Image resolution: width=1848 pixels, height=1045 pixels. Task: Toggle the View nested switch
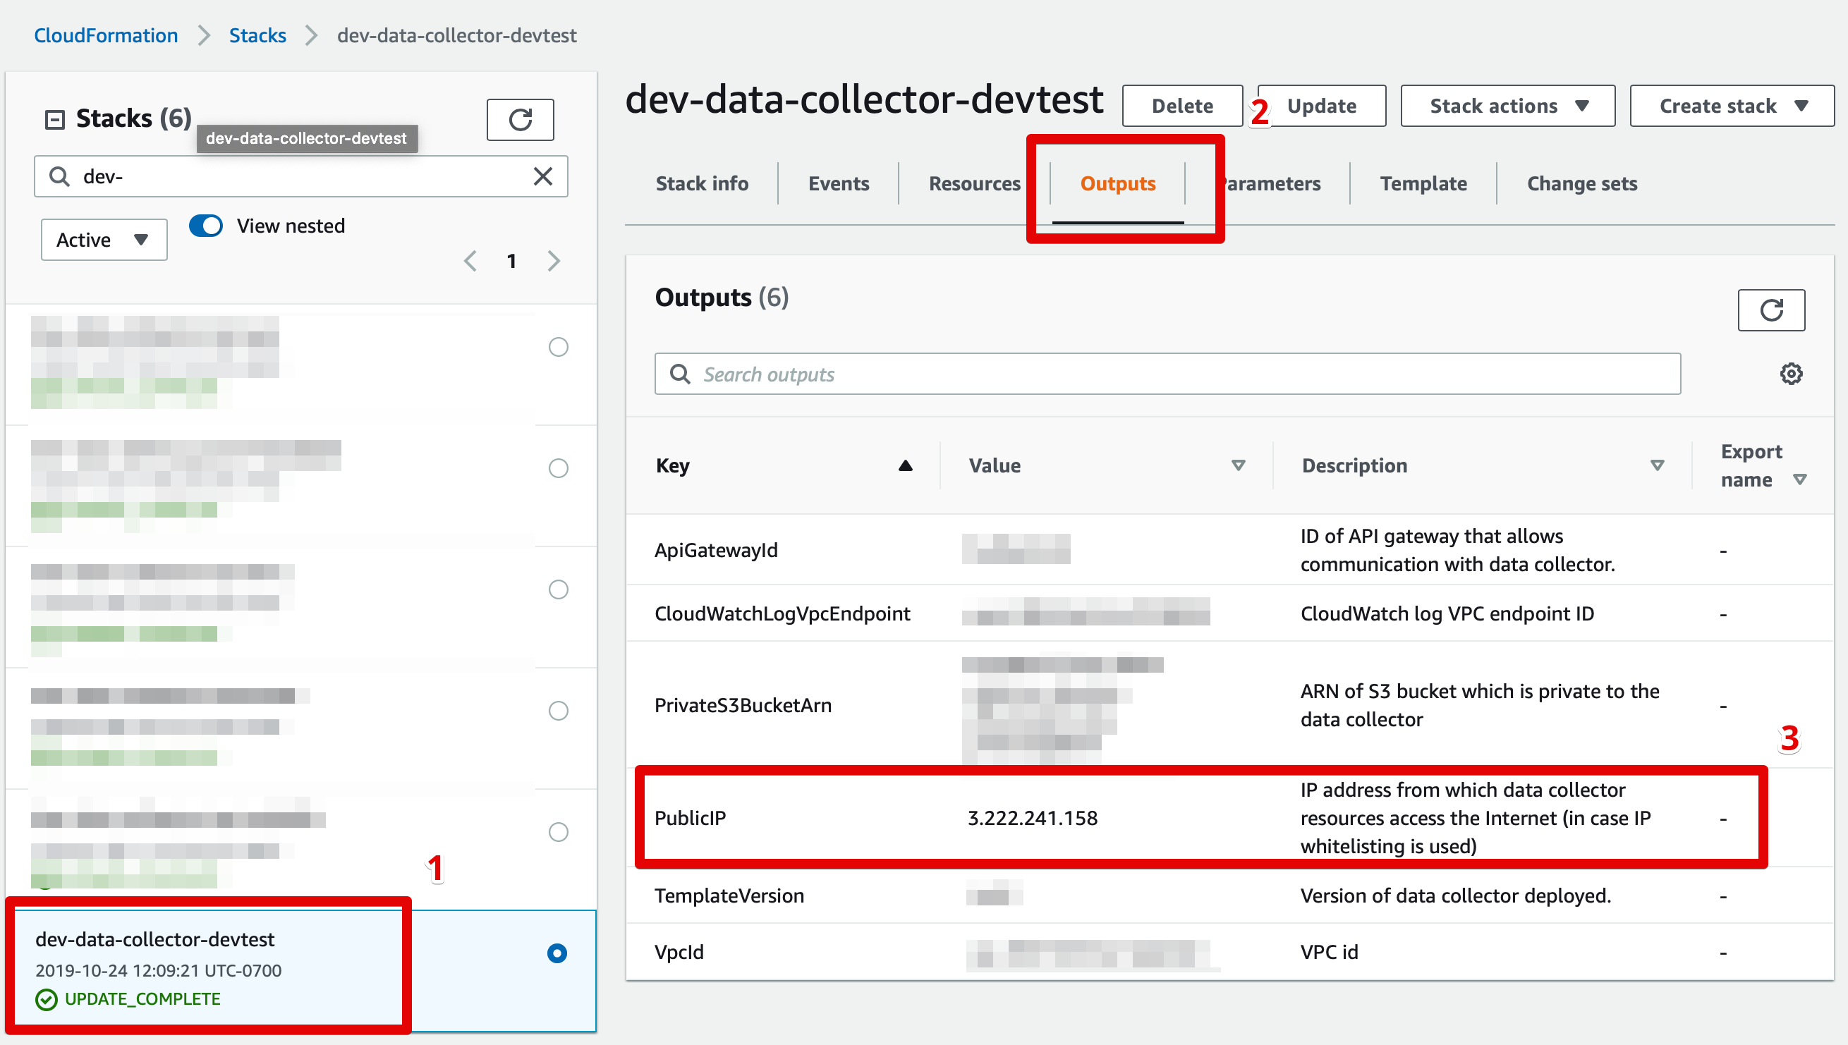click(x=206, y=226)
